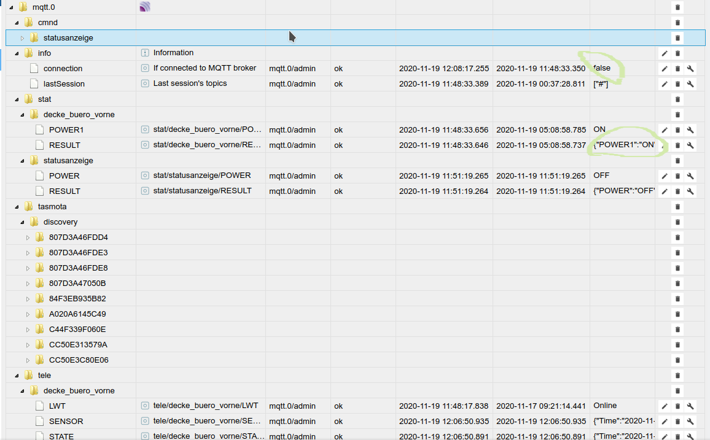Select the CC50E313579A folder row
This screenshot has height=440, width=710.
[x=79, y=345]
